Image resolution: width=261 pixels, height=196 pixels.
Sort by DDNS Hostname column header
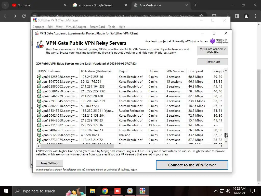(58, 71)
